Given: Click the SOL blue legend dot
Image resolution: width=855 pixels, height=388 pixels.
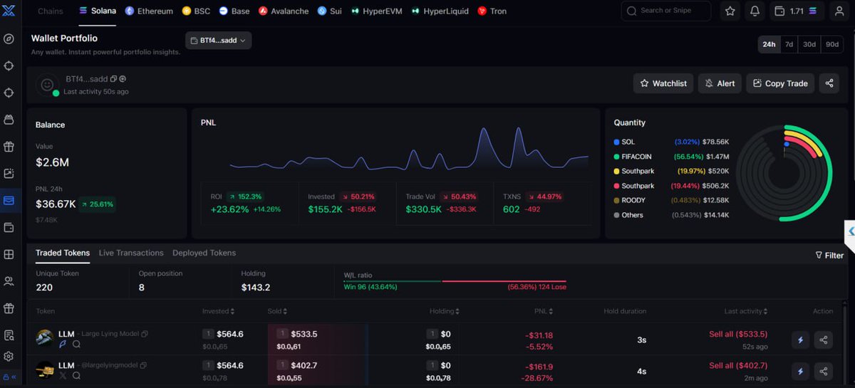Looking at the screenshot, I should pyautogui.click(x=616, y=142).
